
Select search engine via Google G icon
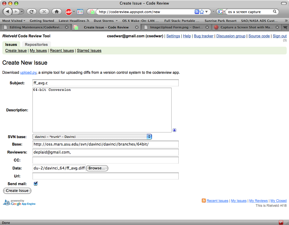point(221,12)
